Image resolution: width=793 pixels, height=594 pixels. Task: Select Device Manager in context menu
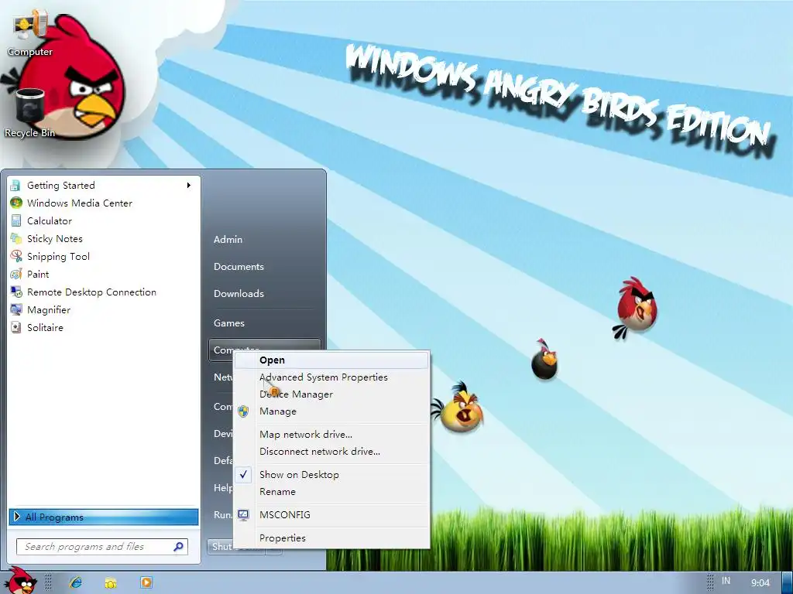pos(331,394)
